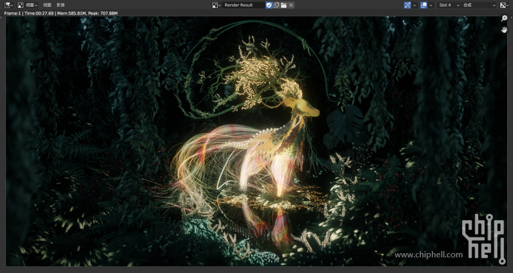Toggle fake user shield for Render Result
Image resolution: width=513 pixels, height=273 pixels.
(x=269, y=5)
